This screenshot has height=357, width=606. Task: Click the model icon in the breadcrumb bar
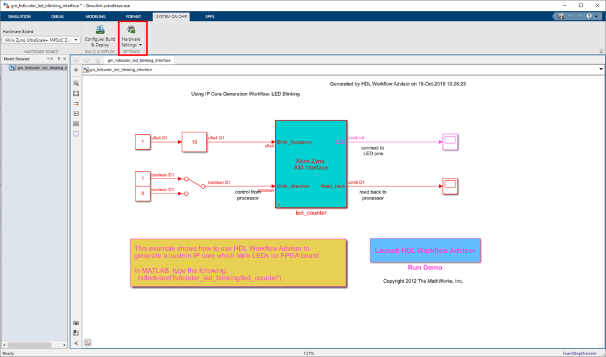(x=86, y=70)
